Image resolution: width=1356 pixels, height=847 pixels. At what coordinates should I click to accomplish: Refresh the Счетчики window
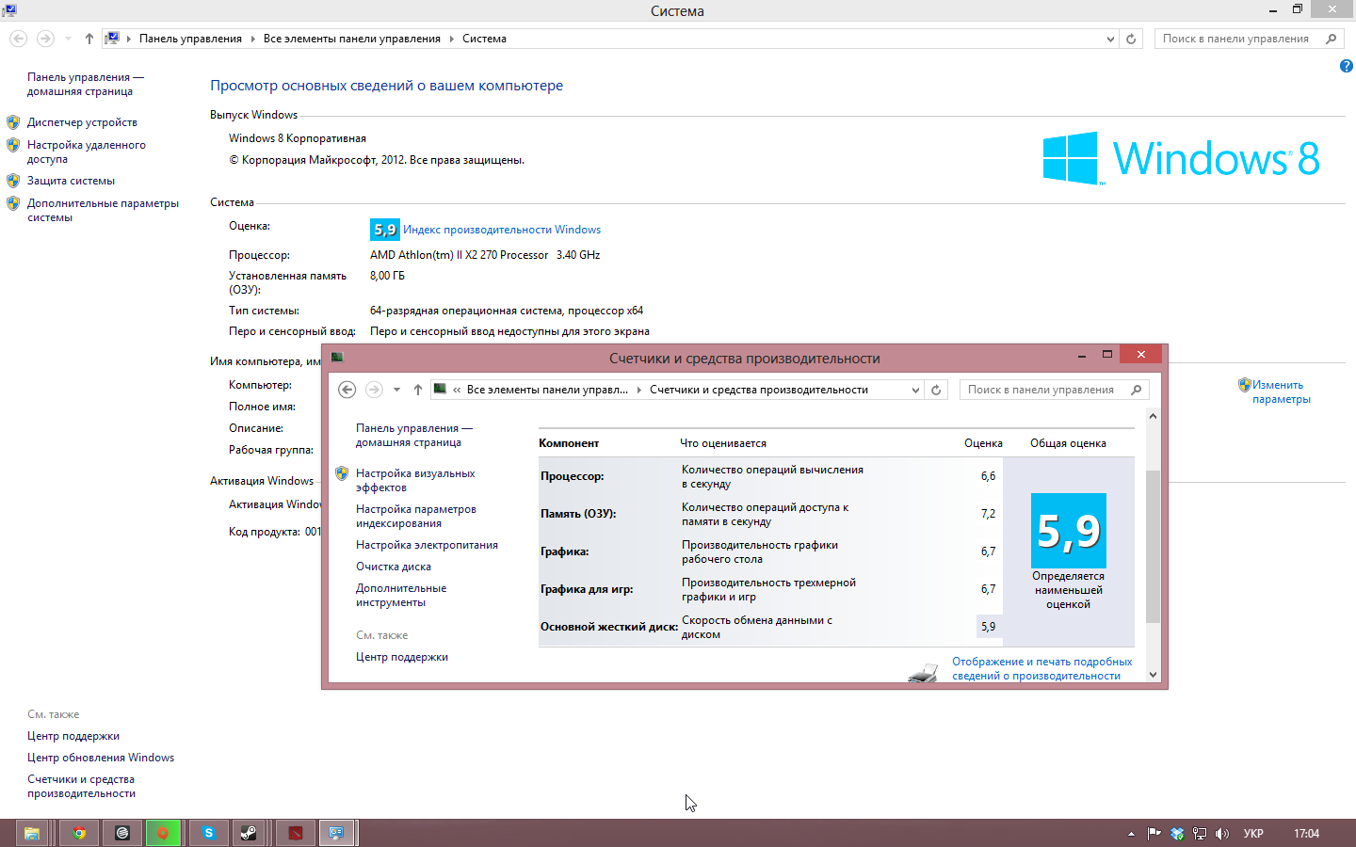click(x=936, y=390)
